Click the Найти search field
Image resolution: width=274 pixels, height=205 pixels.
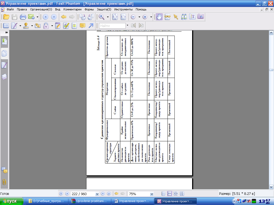click(x=112, y=26)
